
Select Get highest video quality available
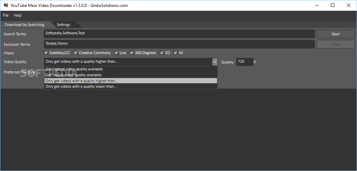click(x=131, y=69)
